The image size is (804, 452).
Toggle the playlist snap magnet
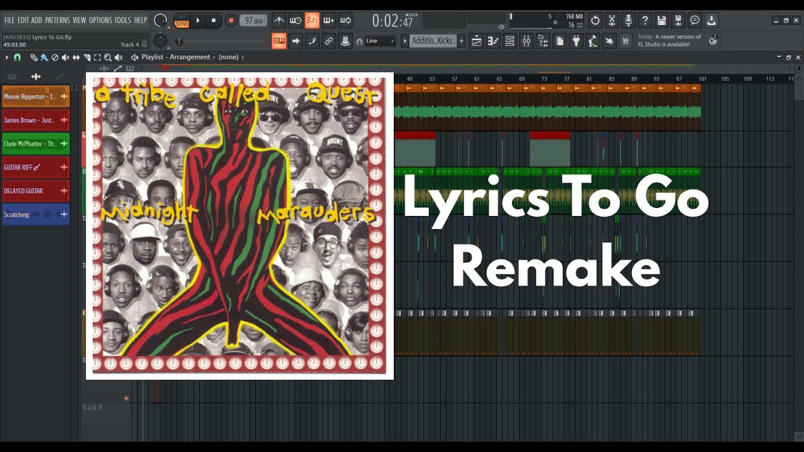pyautogui.click(x=17, y=57)
